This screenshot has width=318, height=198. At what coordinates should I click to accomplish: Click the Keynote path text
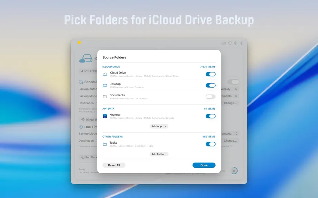pos(142,118)
